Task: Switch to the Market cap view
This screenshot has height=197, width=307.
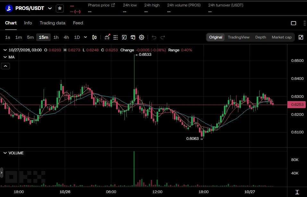Action: click(x=282, y=37)
